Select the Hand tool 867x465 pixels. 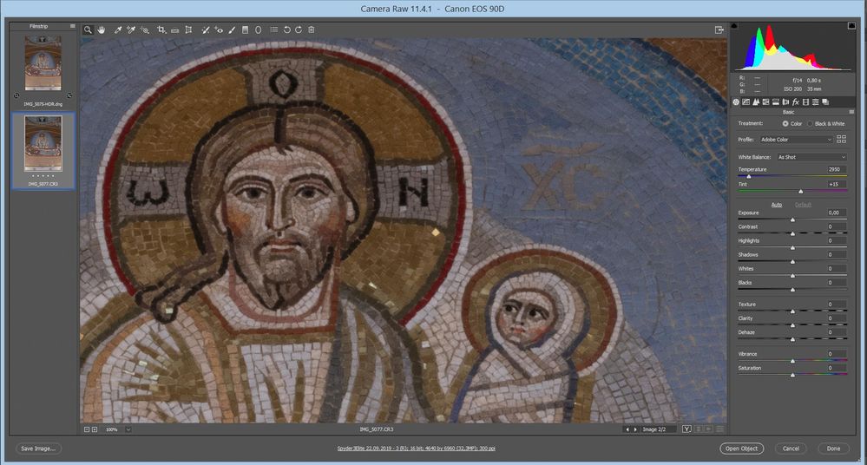point(102,29)
